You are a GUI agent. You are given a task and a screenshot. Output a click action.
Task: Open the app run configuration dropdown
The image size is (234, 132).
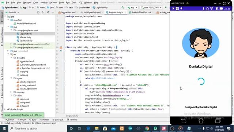point(132,7)
